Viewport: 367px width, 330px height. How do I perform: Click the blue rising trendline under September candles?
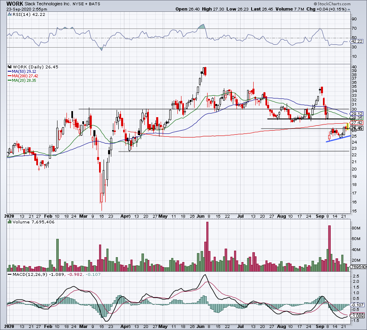(x=338, y=139)
